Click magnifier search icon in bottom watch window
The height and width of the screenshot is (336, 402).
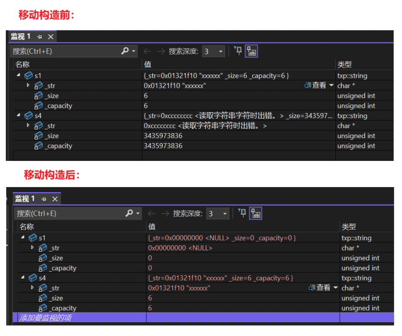point(129,213)
